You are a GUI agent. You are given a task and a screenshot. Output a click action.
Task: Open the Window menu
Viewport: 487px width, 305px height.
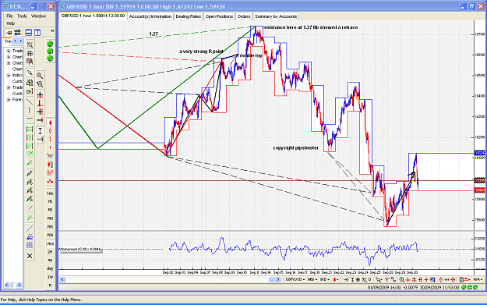point(38,16)
